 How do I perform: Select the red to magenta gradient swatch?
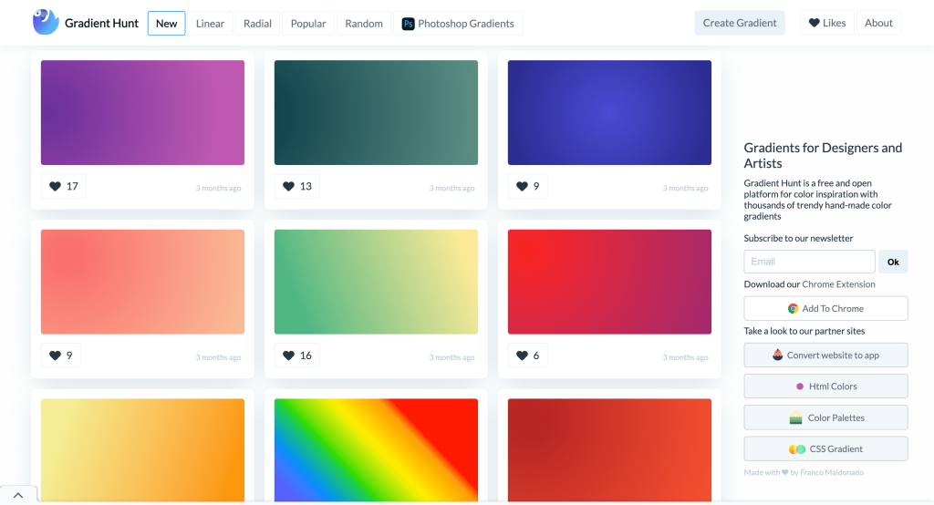point(609,282)
